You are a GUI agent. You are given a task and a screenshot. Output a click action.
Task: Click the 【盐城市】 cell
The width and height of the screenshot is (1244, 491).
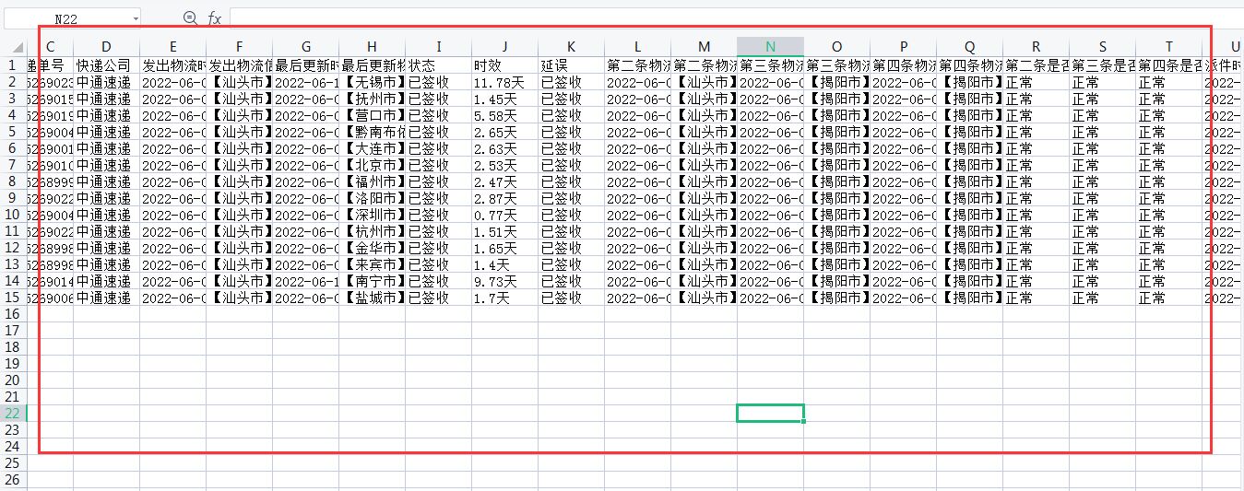[373, 298]
